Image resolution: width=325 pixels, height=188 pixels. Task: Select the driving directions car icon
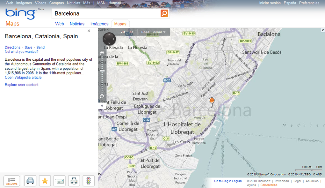coord(30,181)
